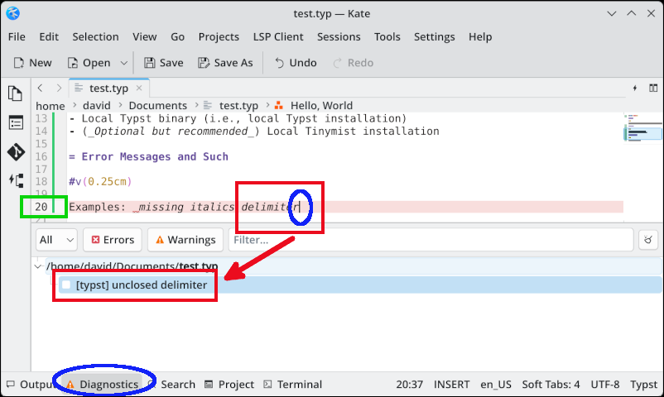664x397 pixels.
Task: Clear diagnostics with the broom icon
Action: coord(648,240)
